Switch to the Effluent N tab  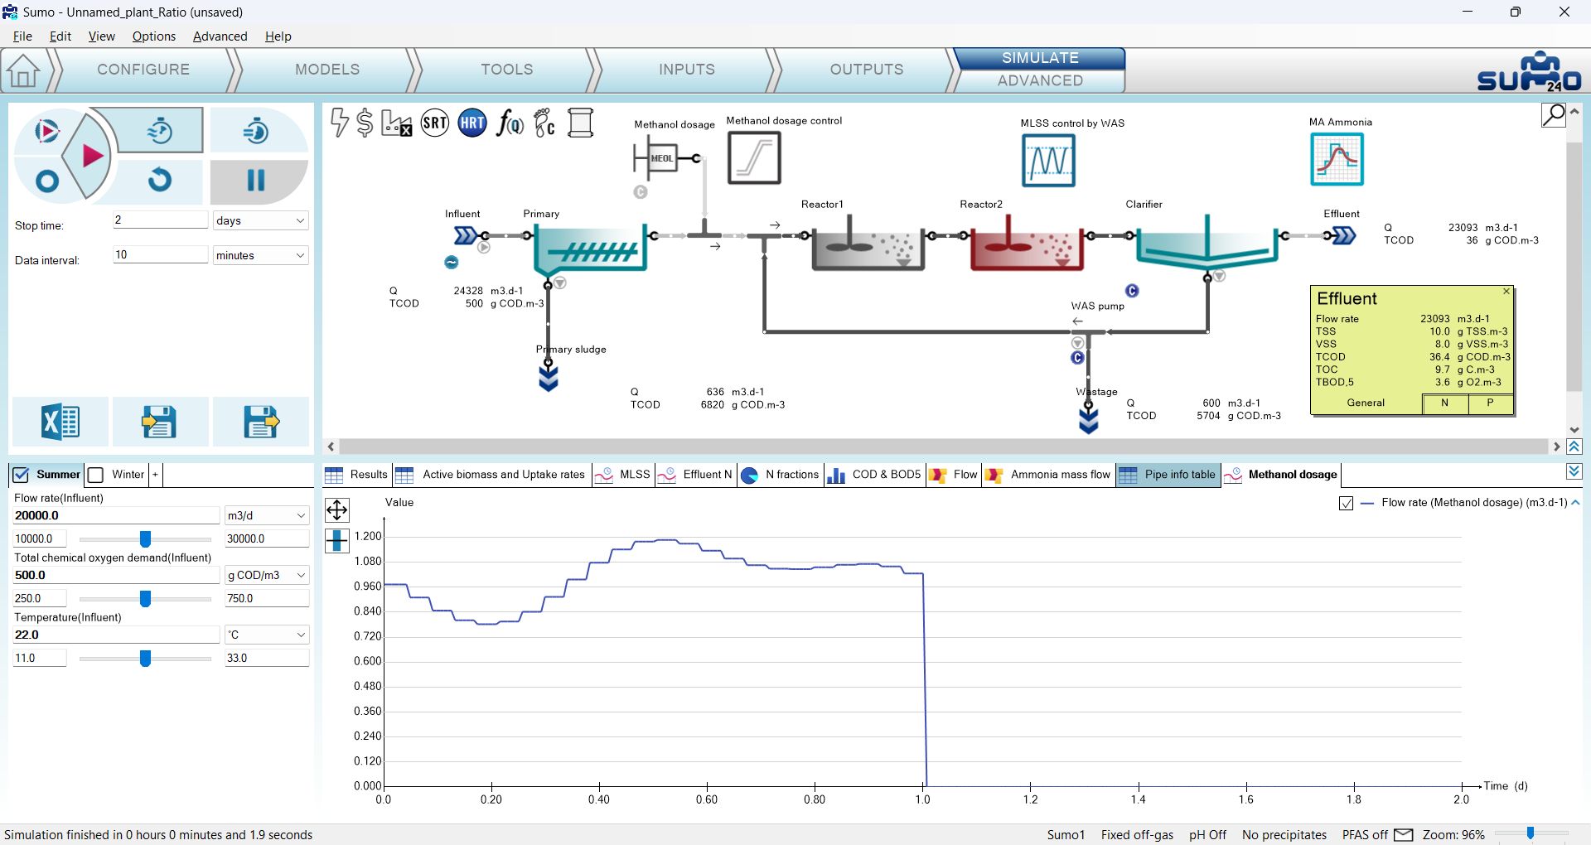click(x=694, y=475)
